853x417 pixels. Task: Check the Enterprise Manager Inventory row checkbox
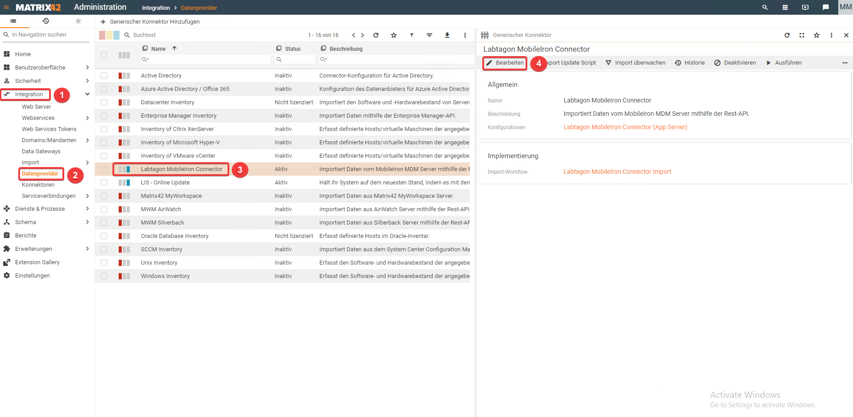(104, 116)
